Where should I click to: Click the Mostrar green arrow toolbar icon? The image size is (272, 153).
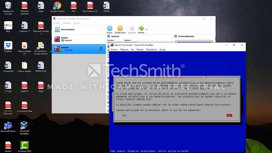141,29
